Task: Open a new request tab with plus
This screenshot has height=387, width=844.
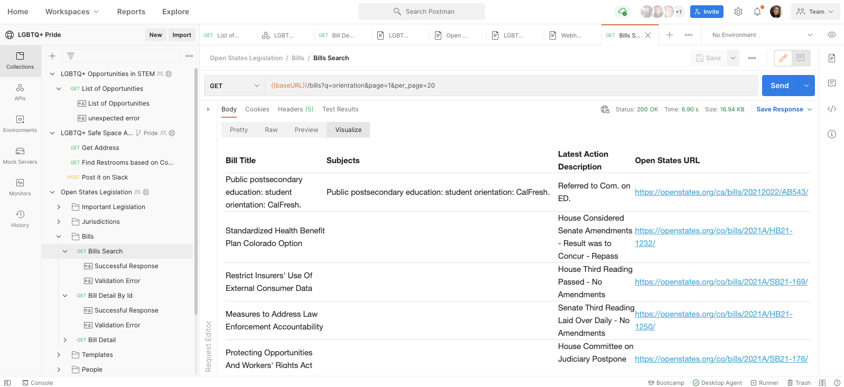Action: pos(670,35)
